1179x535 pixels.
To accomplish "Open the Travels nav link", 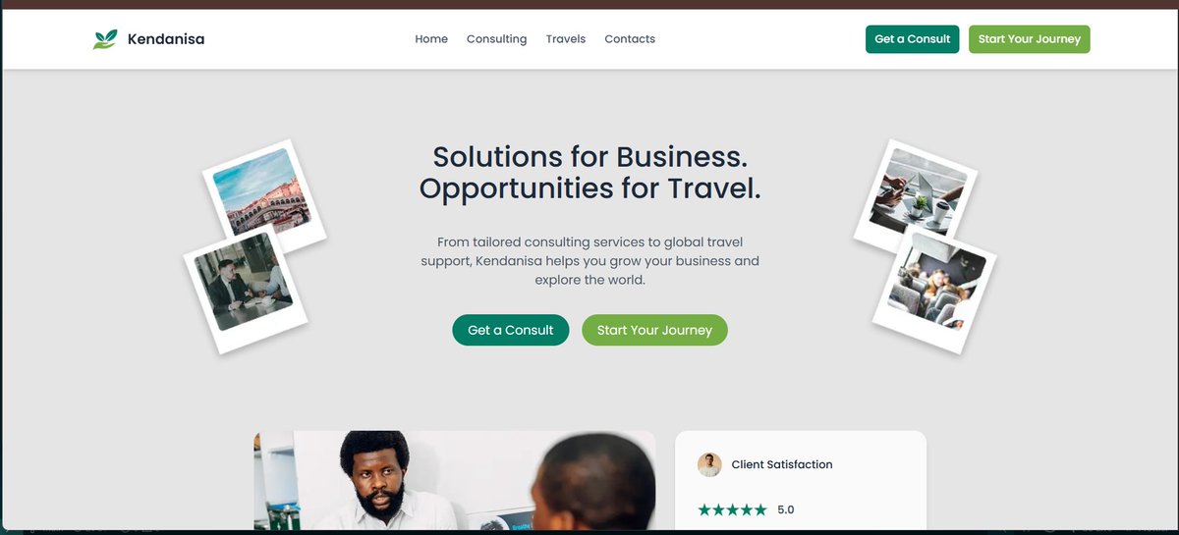I will coord(566,39).
